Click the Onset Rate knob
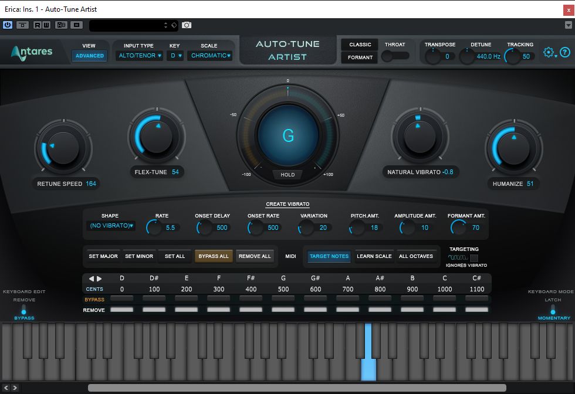Viewport: 575px width, 394px height. pos(255,227)
